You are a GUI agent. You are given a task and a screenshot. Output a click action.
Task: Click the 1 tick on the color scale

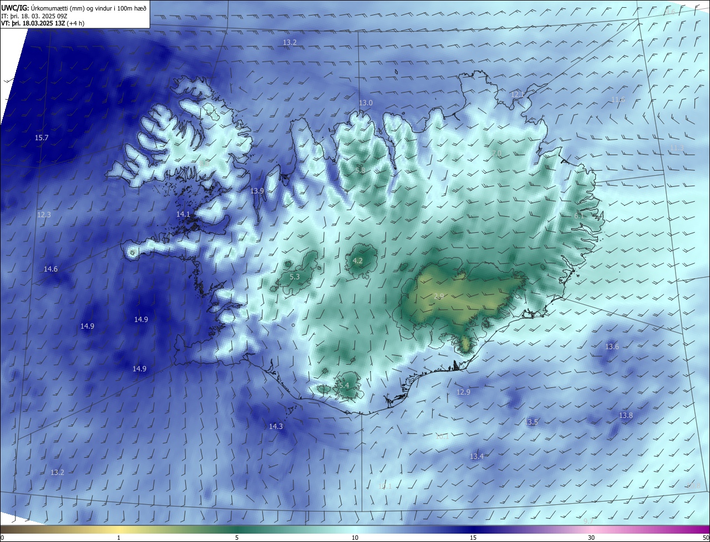(119, 538)
